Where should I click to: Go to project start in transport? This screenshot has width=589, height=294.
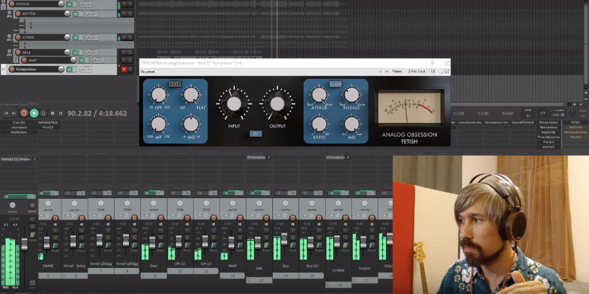[x=6, y=113]
